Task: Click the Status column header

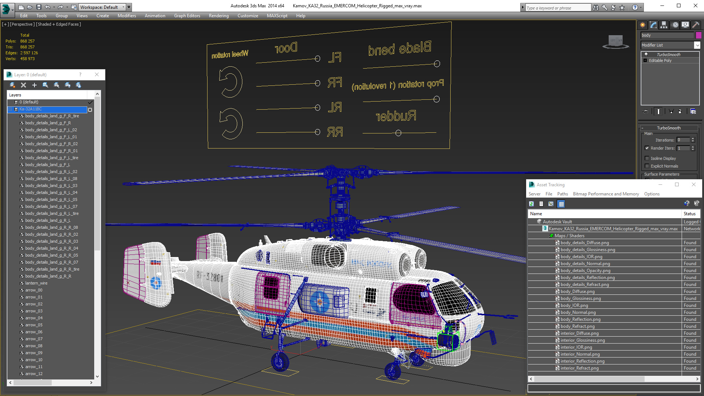Action: pos(691,214)
